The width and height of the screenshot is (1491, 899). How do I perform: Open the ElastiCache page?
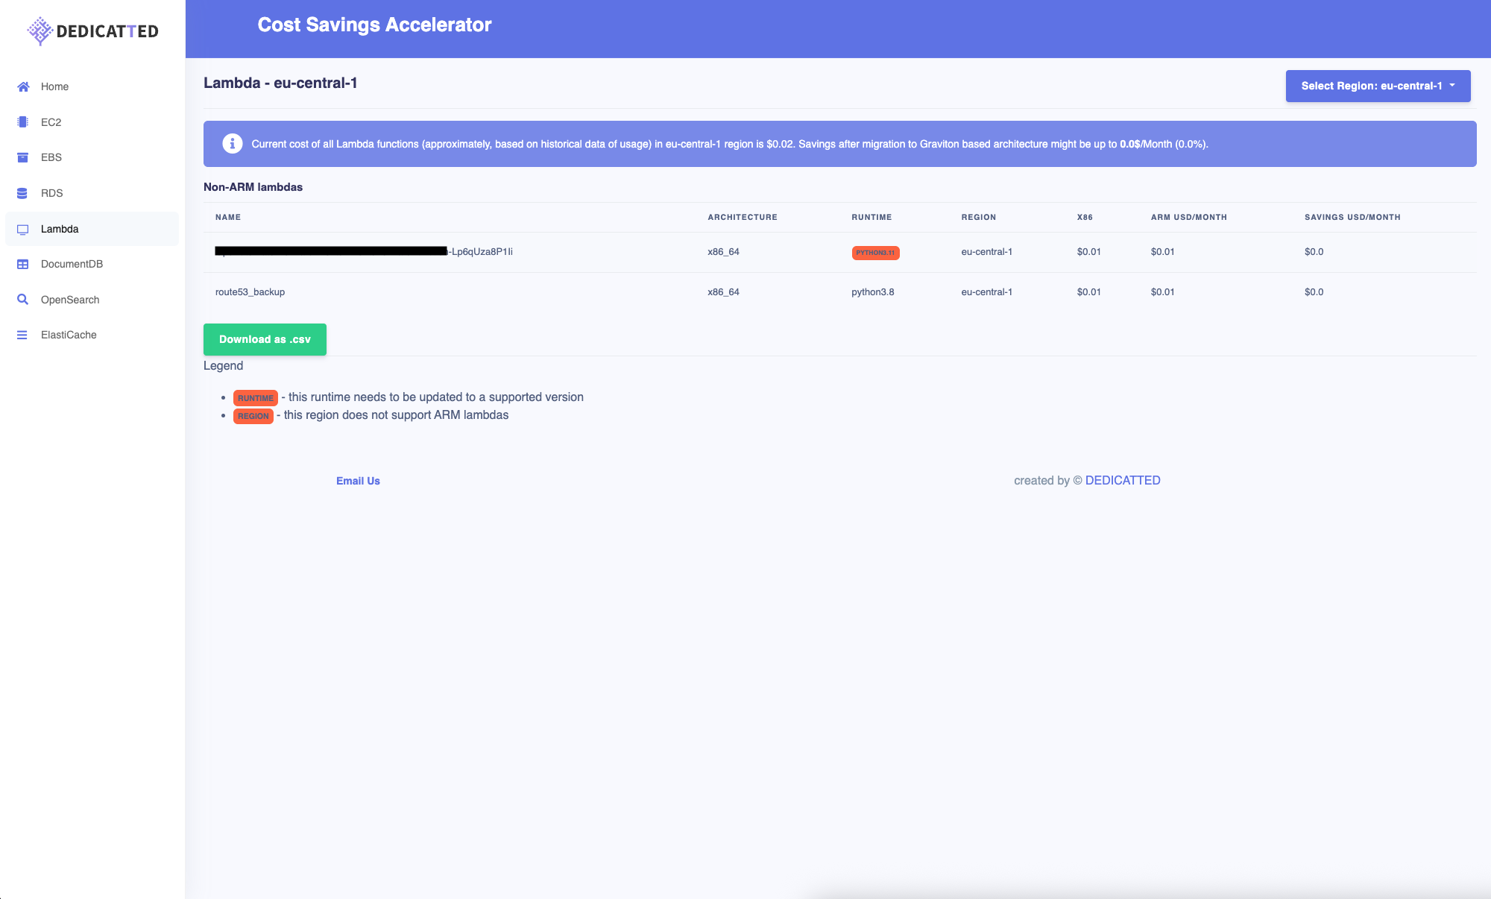pyautogui.click(x=92, y=335)
